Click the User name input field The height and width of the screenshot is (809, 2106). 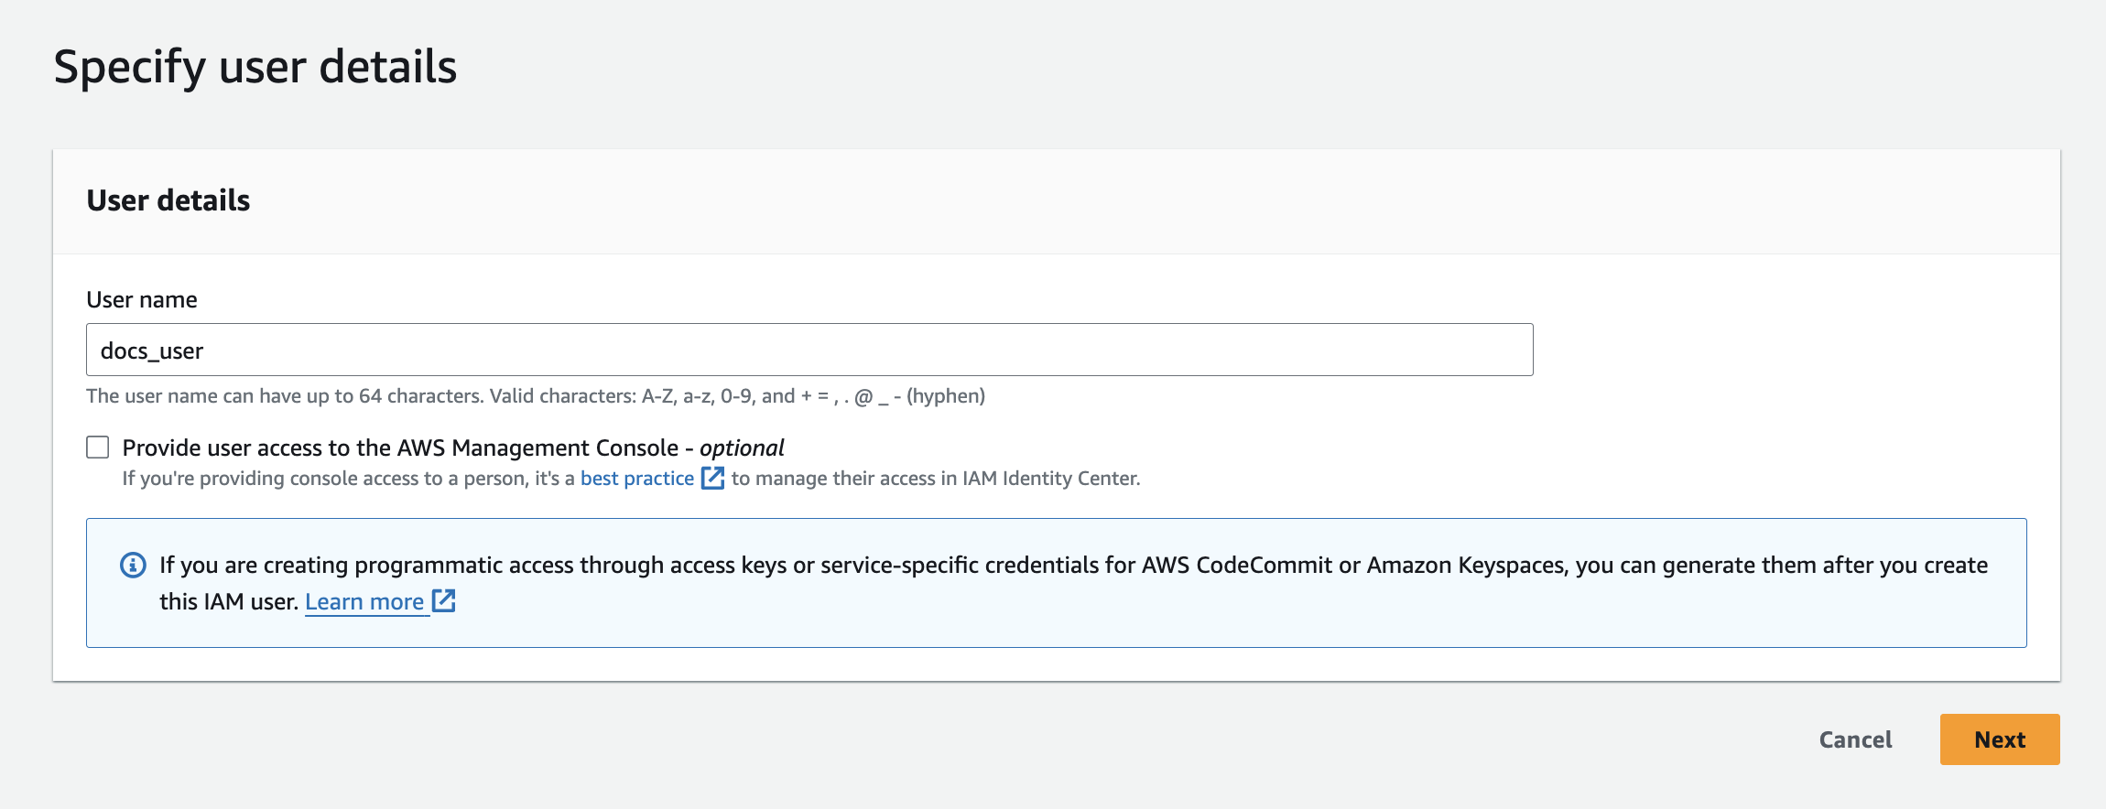809,350
